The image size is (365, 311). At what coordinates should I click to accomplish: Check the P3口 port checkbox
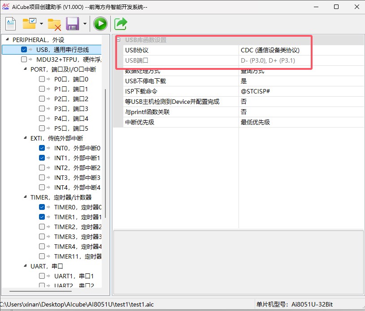pos(42,108)
